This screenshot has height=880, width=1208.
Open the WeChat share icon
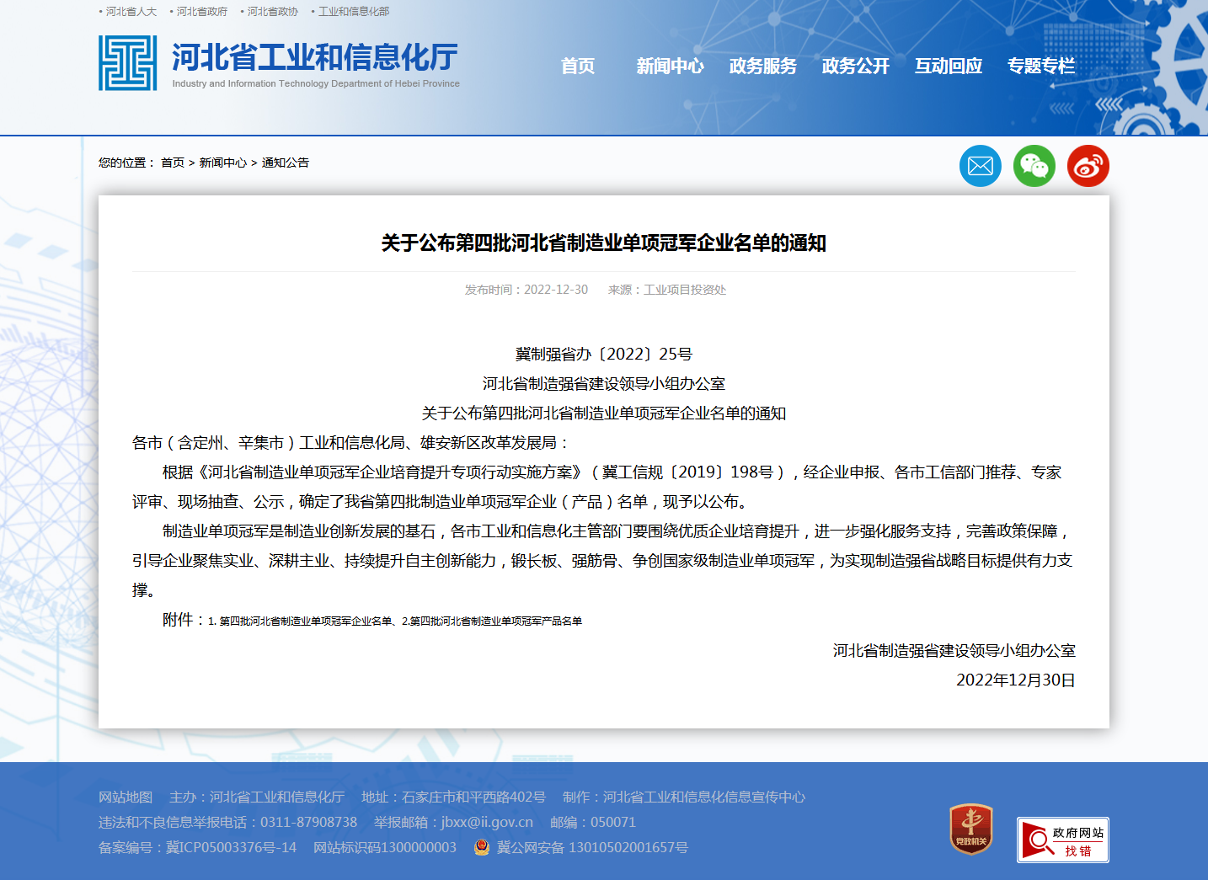(1034, 166)
